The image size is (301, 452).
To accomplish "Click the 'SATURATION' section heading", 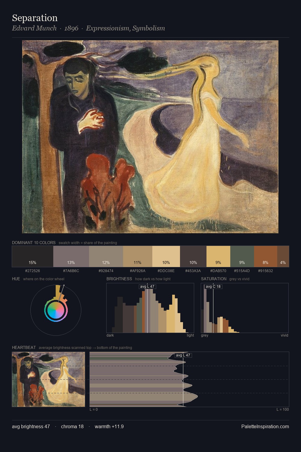I will (214, 279).
